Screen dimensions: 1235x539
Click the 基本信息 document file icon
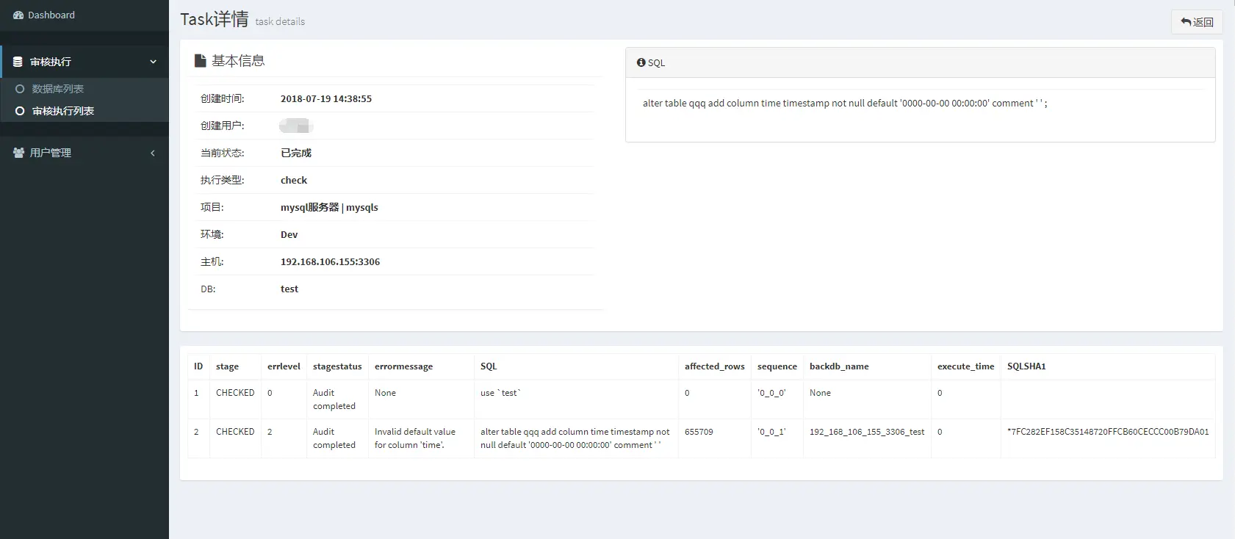pyautogui.click(x=200, y=61)
